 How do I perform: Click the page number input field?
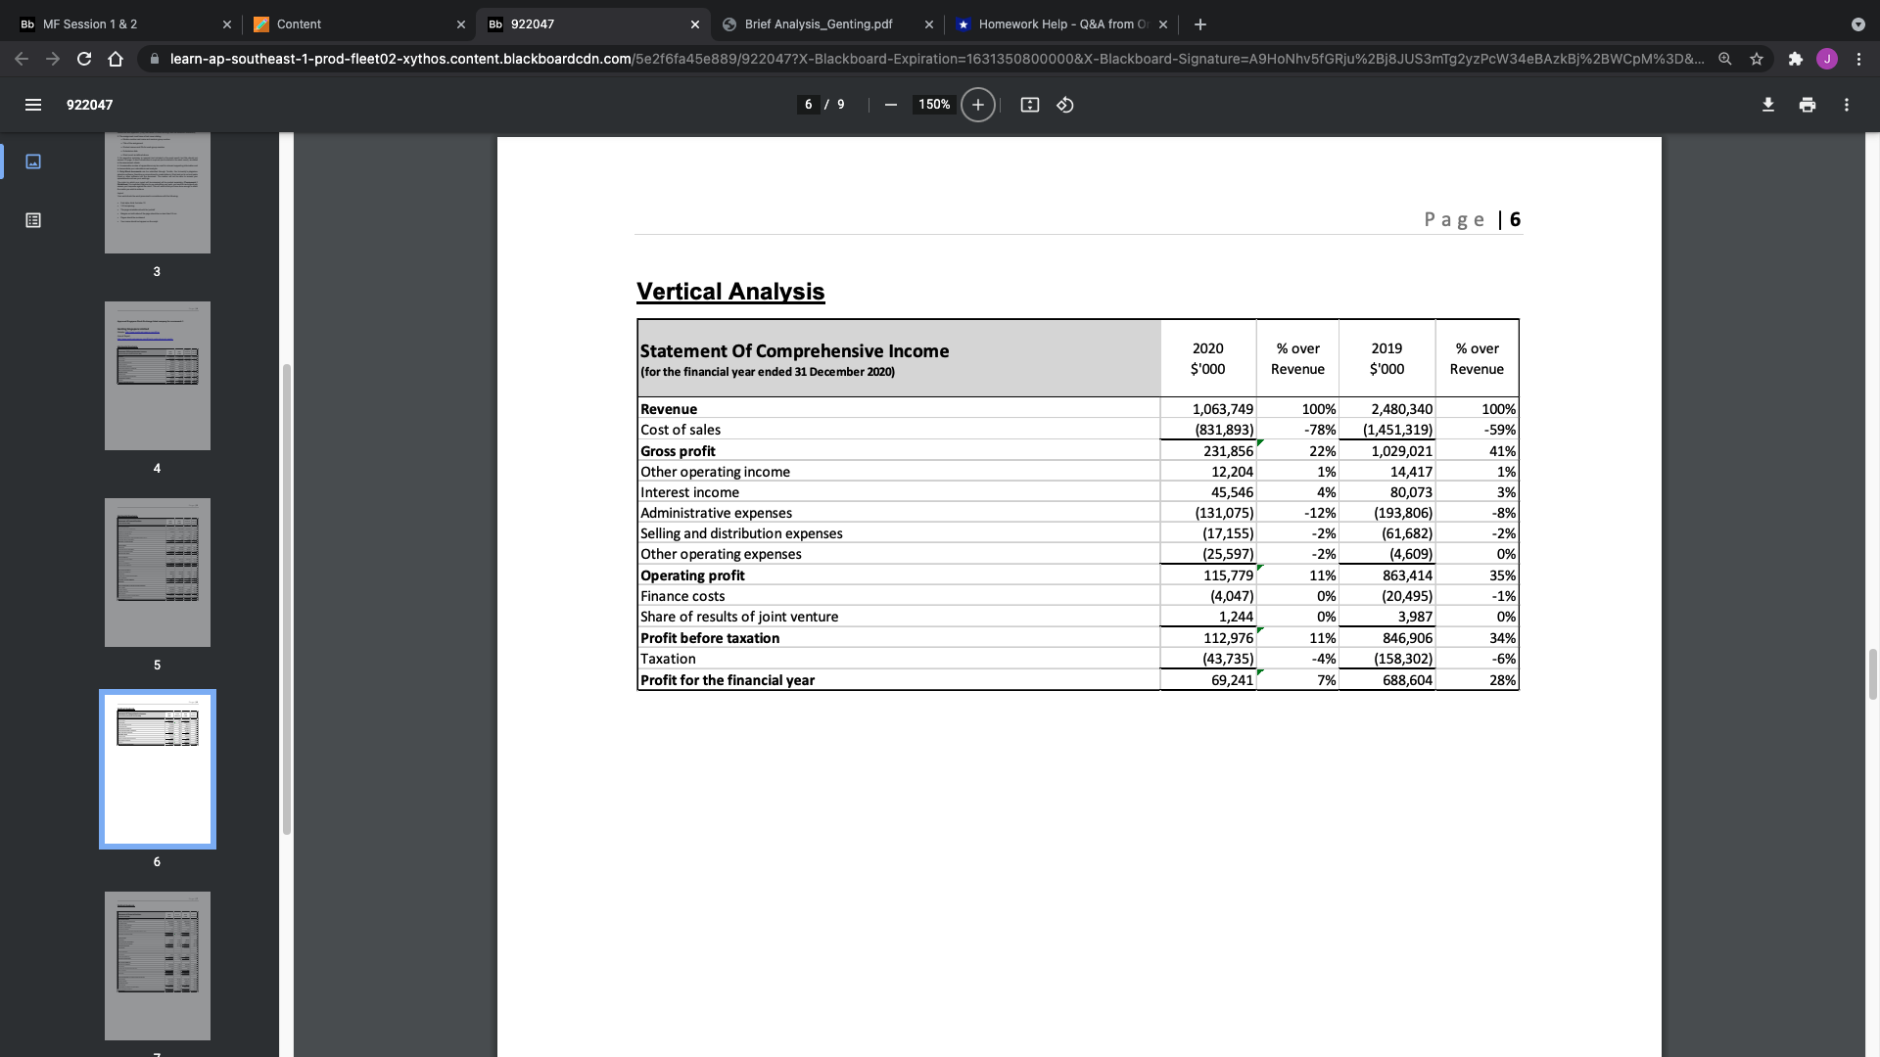coord(808,105)
